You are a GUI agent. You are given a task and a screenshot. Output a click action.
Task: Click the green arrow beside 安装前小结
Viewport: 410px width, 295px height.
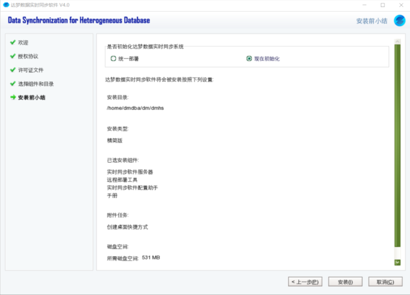pyautogui.click(x=13, y=97)
